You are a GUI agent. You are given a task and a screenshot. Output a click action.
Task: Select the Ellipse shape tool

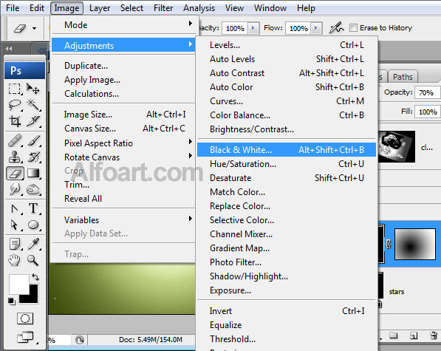click(33, 225)
